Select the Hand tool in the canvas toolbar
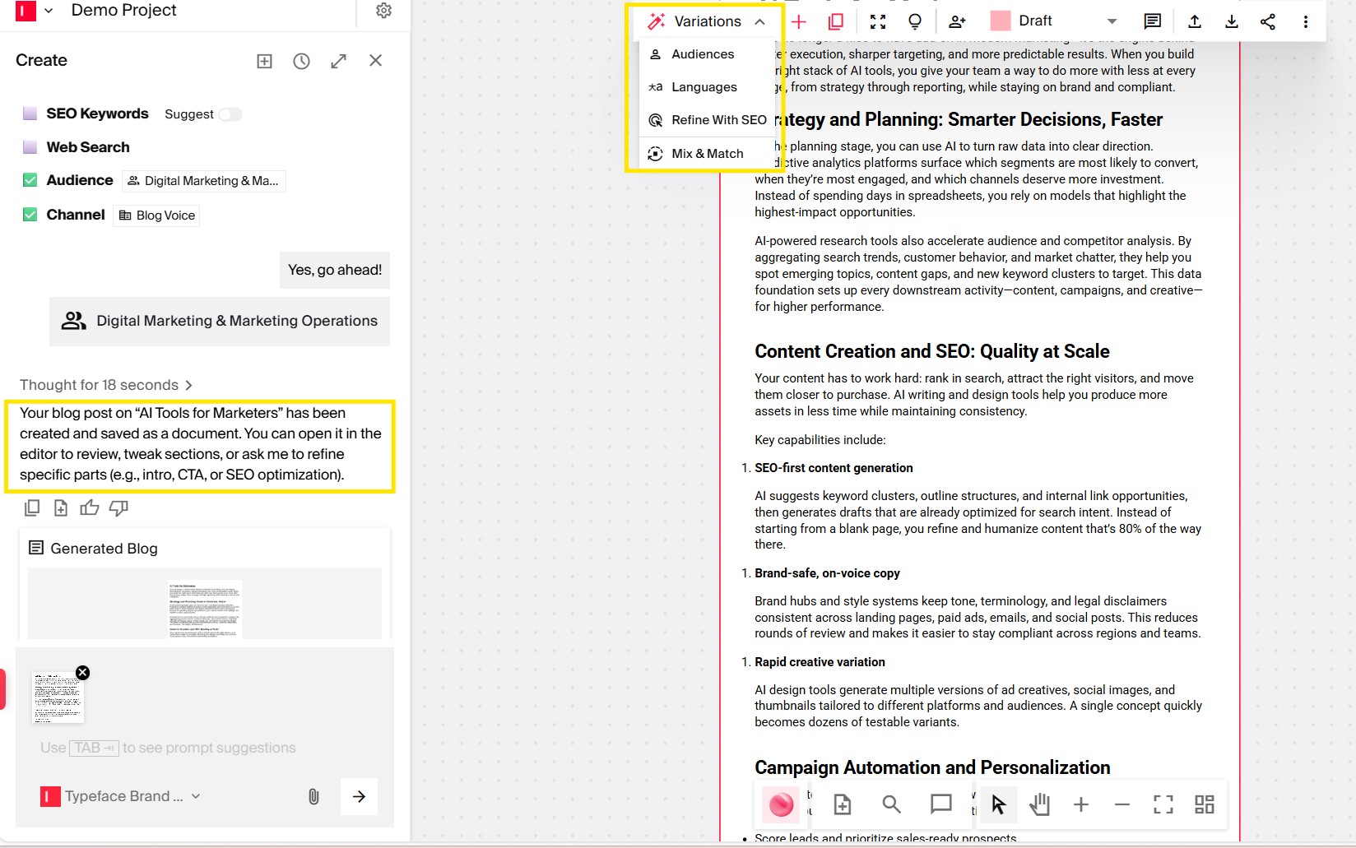This screenshot has height=848, width=1356. tap(1039, 805)
